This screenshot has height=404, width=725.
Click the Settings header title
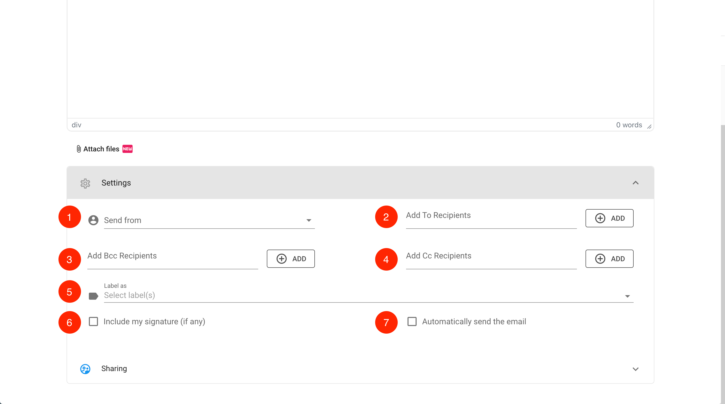pos(116,183)
